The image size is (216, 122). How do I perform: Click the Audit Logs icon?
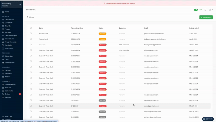[3, 117]
